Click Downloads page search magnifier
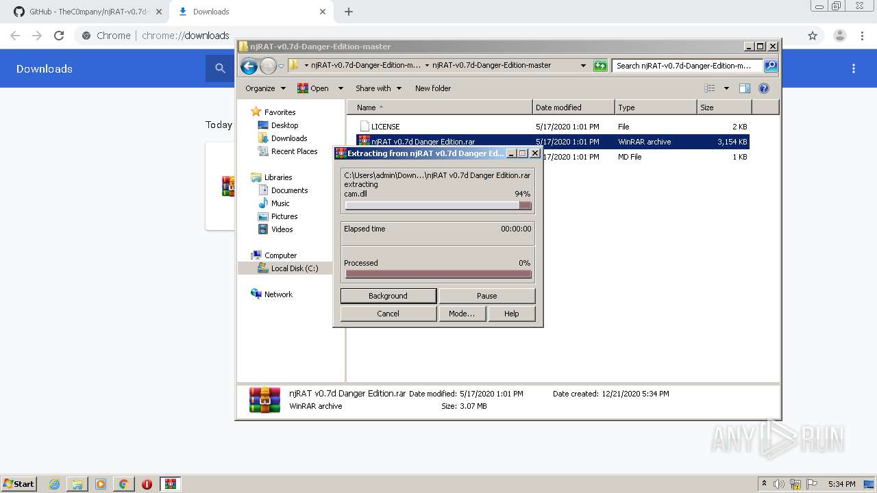 [220, 68]
